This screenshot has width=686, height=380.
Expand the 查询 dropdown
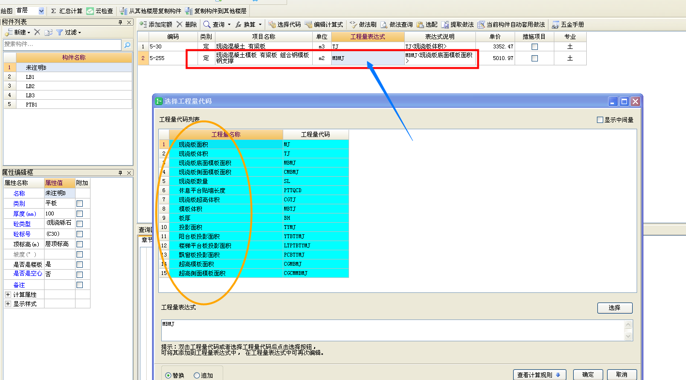[229, 24]
